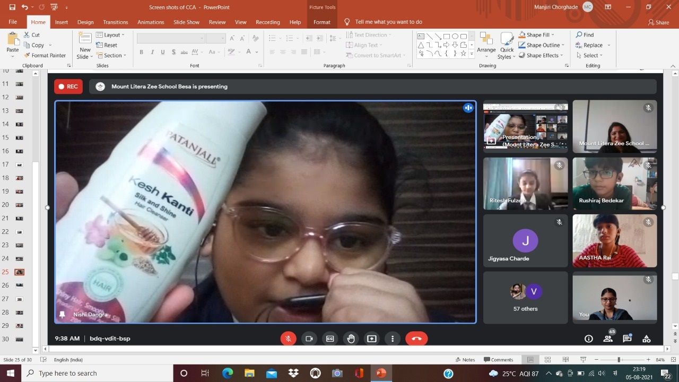Viewport: 679px width, 382px height.
Task: Cut the selected item
Action: coord(31,35)
